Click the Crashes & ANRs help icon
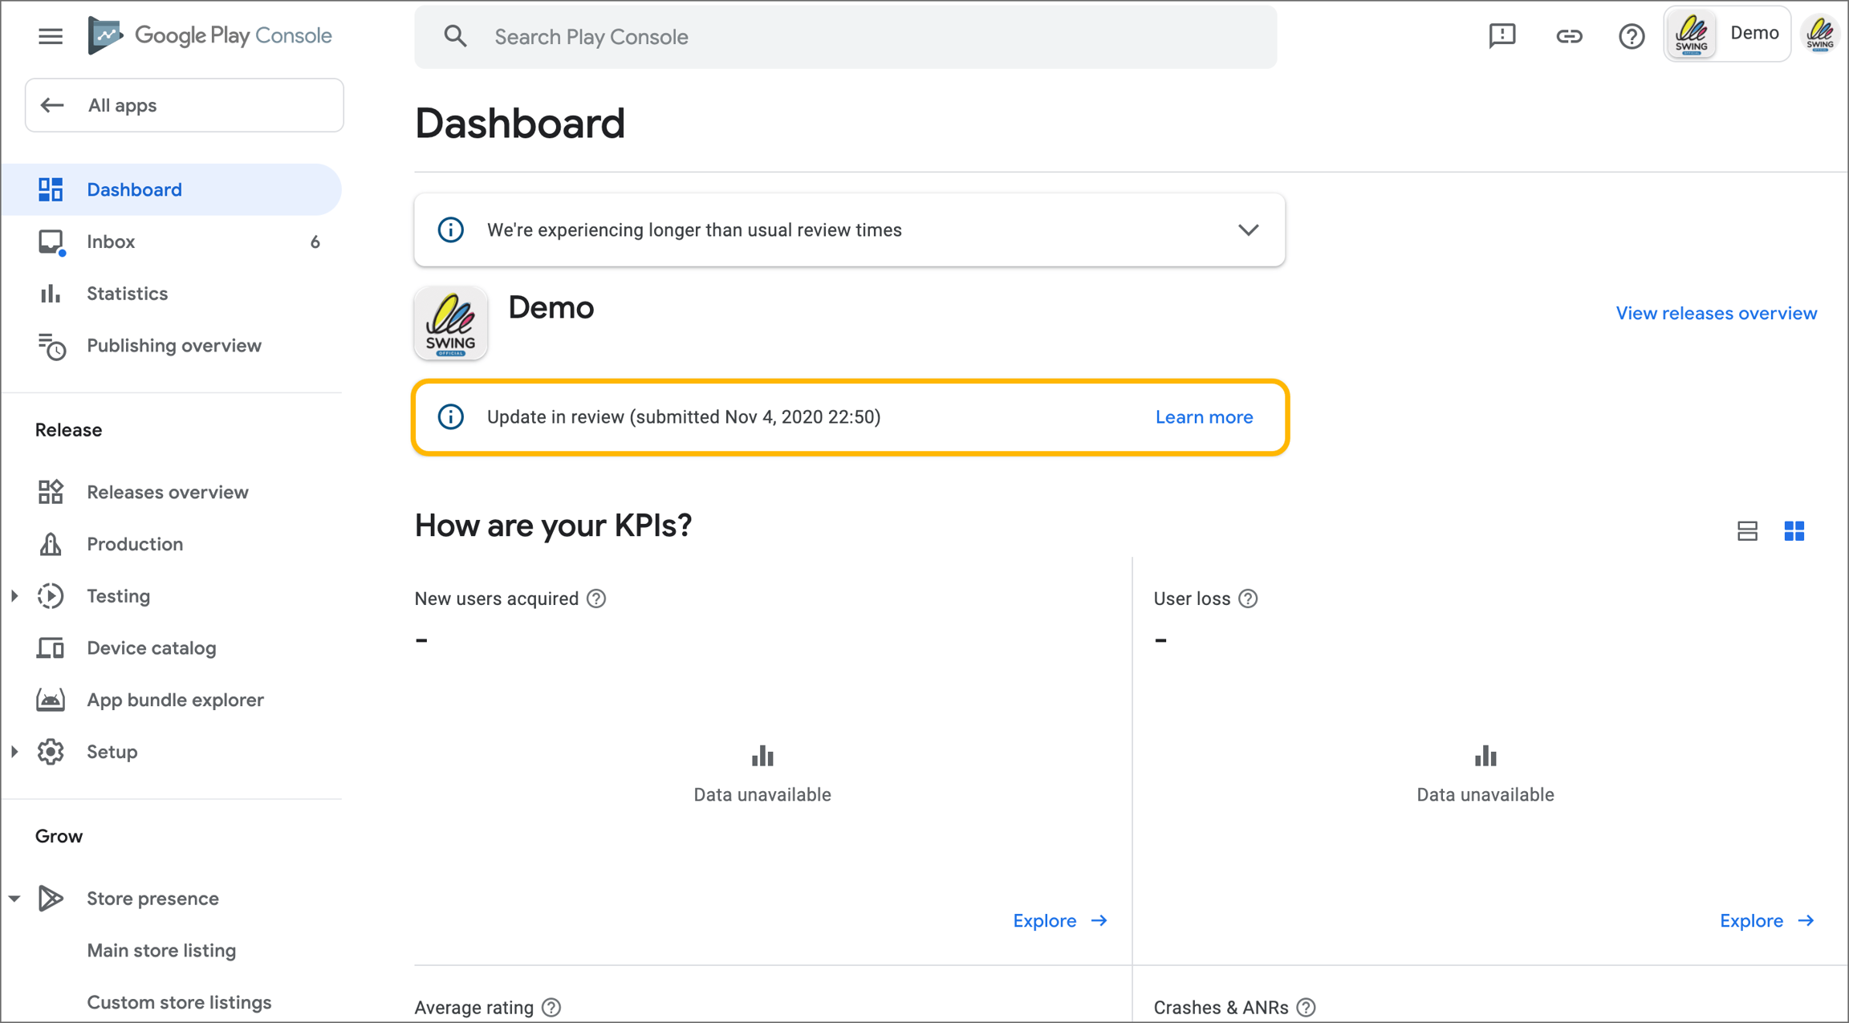Viewport: 1849px width, 1023px height. coord(1306,1007)
